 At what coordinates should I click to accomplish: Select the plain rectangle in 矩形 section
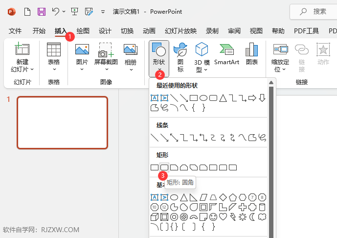(x=155, y=167)
